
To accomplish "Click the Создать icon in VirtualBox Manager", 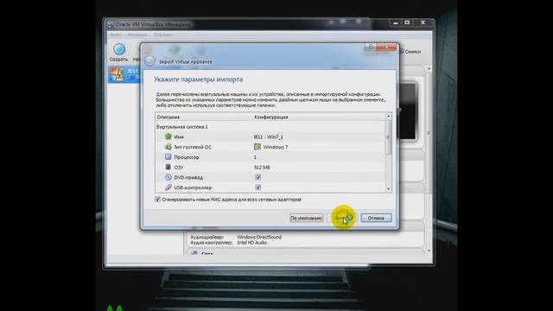I will click(119, 49).
